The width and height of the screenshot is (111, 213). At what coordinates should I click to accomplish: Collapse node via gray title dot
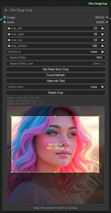(x=6, y=10)
